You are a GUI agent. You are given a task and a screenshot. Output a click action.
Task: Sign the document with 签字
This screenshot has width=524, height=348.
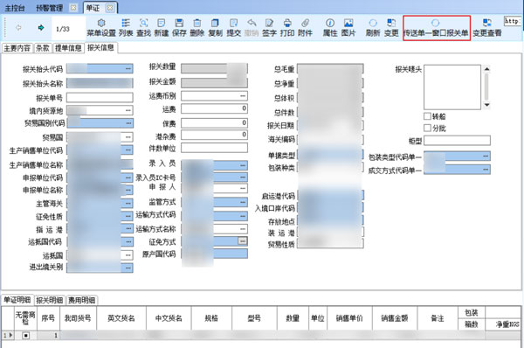(x=269, y=27)
